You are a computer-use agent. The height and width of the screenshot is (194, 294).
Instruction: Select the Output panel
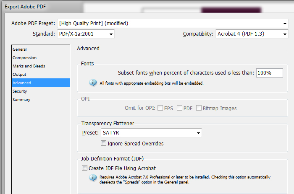[x=40, y=75]
